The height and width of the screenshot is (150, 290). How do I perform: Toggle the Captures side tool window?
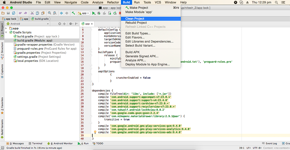click(2, 71)
